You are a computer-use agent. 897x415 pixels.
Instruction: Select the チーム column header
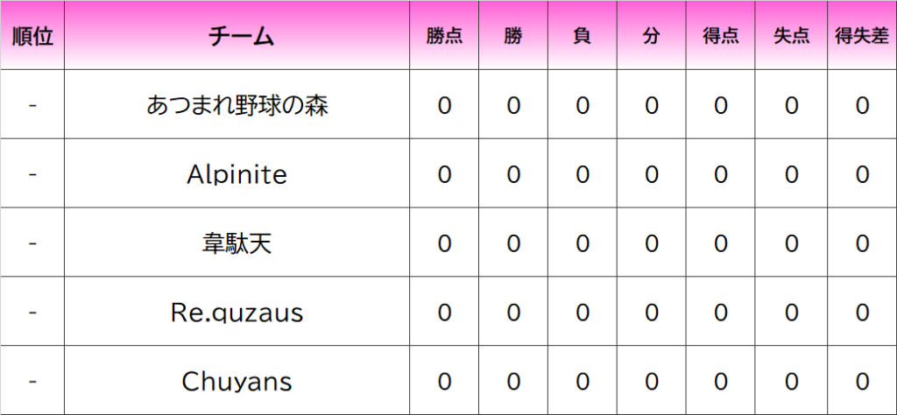tap(237, 37)
